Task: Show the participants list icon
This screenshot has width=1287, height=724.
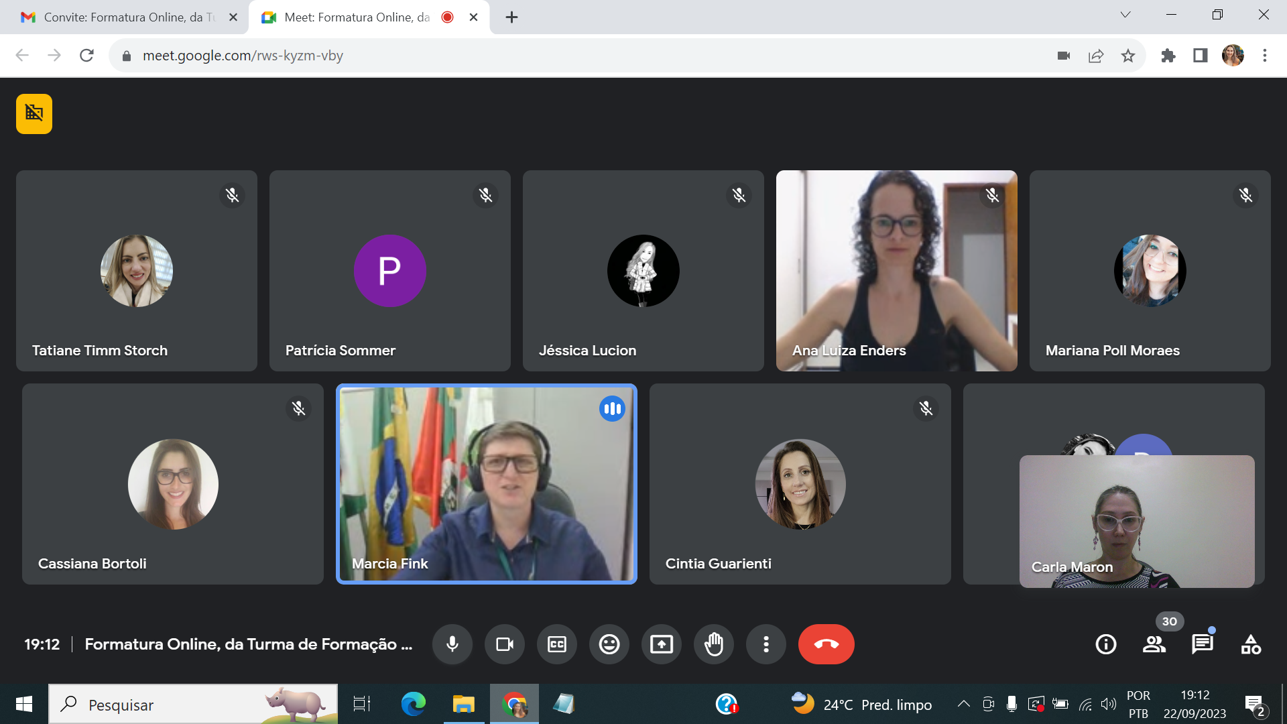Action: tap(1154, 644)
